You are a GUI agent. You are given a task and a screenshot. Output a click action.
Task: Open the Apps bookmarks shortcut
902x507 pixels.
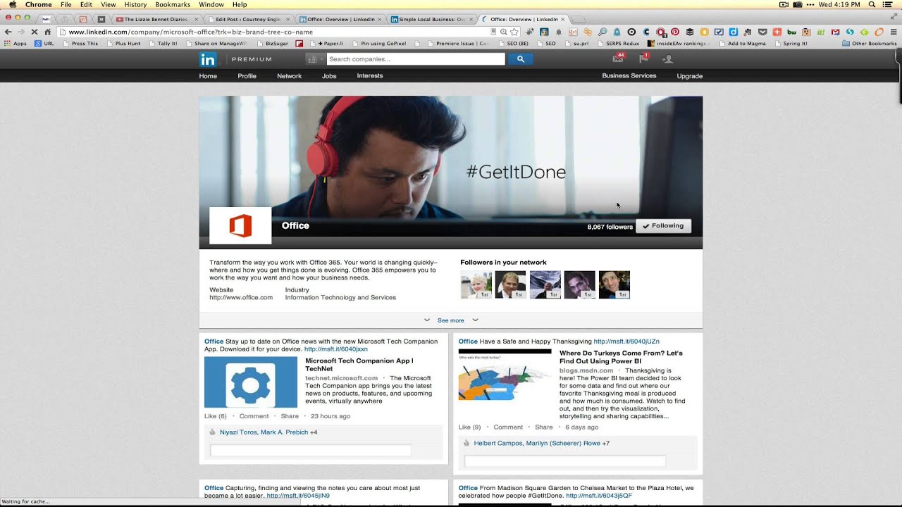click(15, 43)
